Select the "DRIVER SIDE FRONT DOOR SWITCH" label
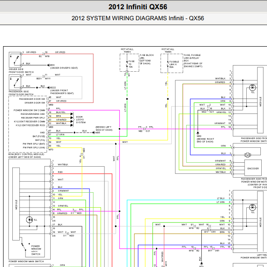This screenshot has width=267, height=267. [x=21, y=71]
